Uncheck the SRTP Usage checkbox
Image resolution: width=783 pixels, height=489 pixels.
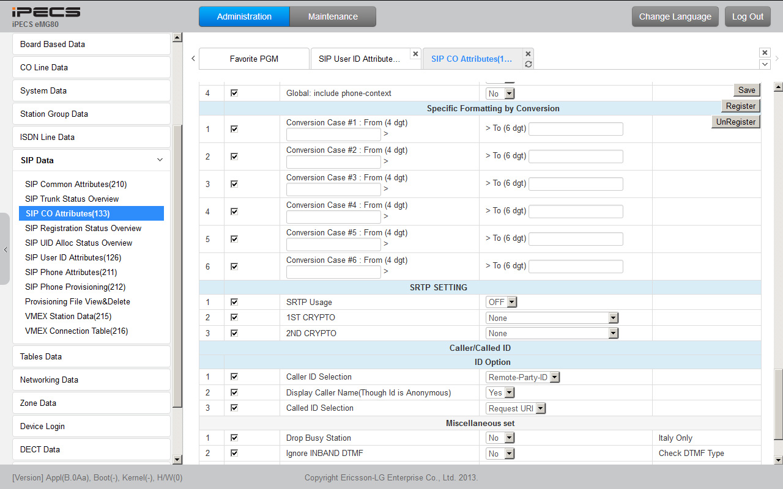coord(234,302)
